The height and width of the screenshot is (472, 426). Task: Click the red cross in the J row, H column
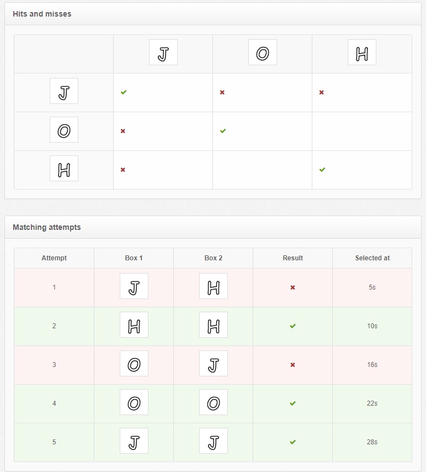pos(321,92)
